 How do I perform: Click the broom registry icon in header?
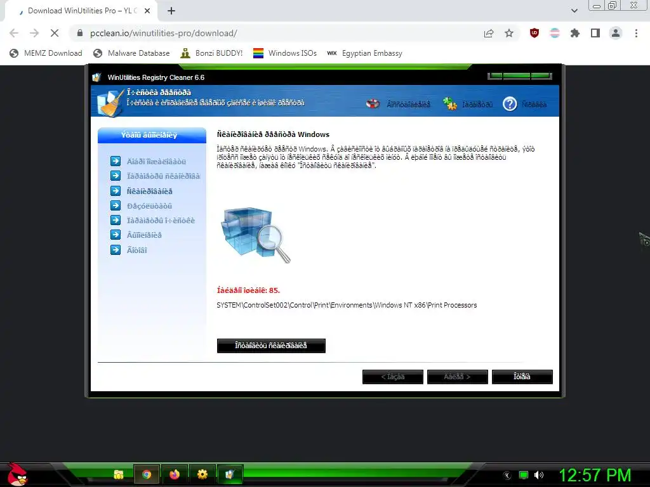pyautogui.click(x=110, y=103)
